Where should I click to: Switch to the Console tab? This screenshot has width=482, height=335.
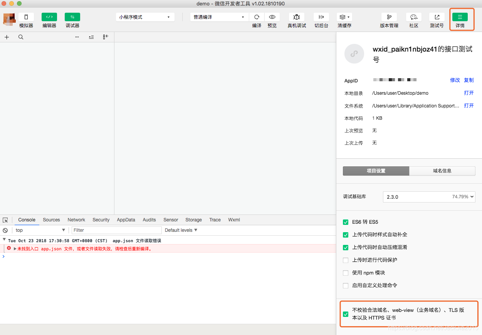pyautogui.click(x=27, y=220)
